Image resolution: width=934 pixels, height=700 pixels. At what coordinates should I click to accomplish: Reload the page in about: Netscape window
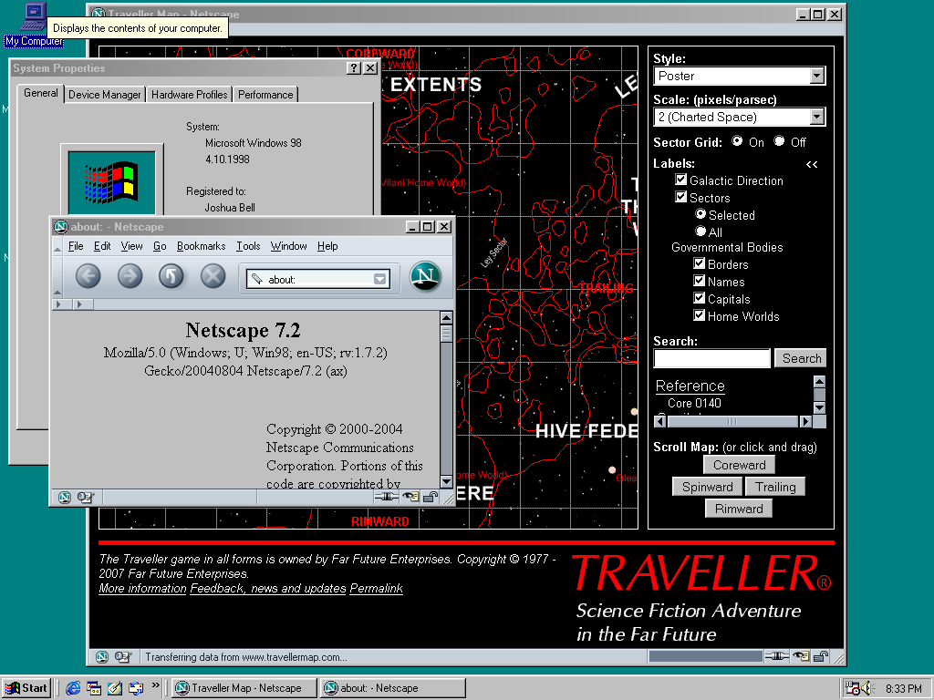pos(171,276)
